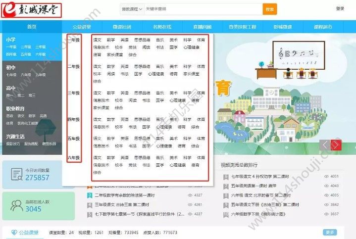The height and width of the screenshot is (239, 356).
Task: Click 科学 in the 五年级 subject row
Action: click(187, 138)
